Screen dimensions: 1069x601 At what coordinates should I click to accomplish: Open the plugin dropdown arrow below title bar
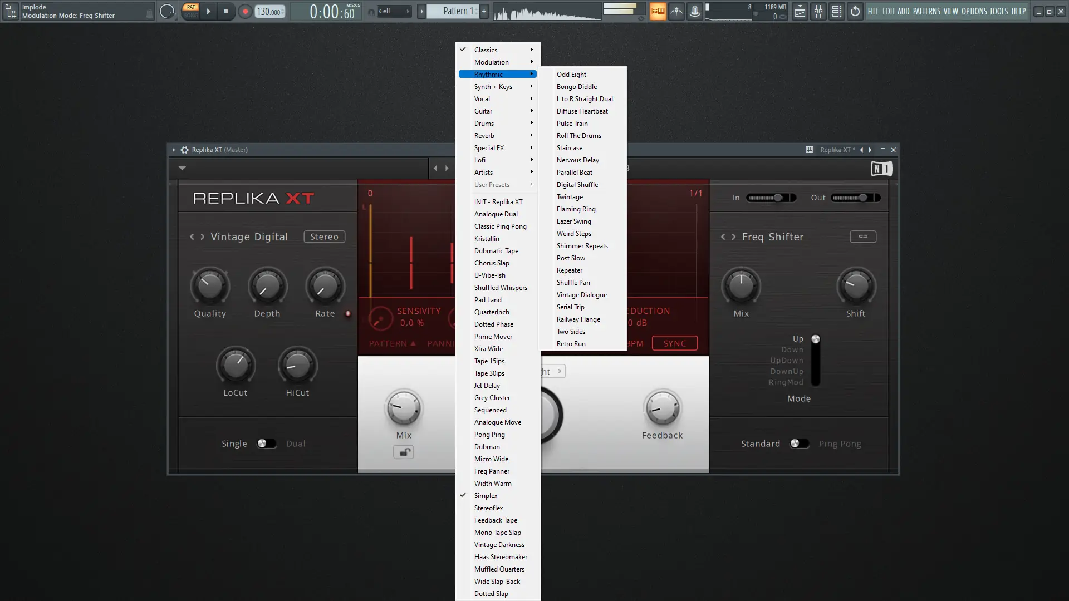(x=182, y=168)
